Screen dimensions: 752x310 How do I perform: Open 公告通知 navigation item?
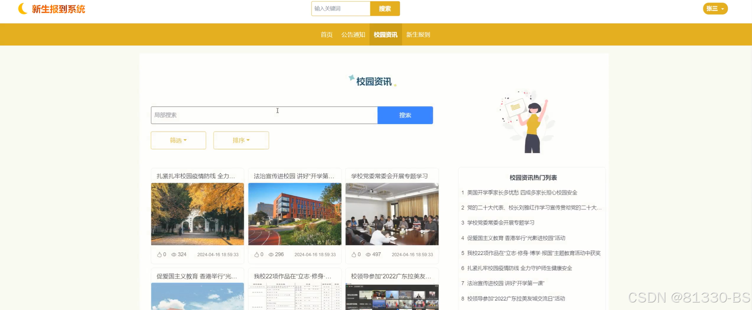coord(353,35)
